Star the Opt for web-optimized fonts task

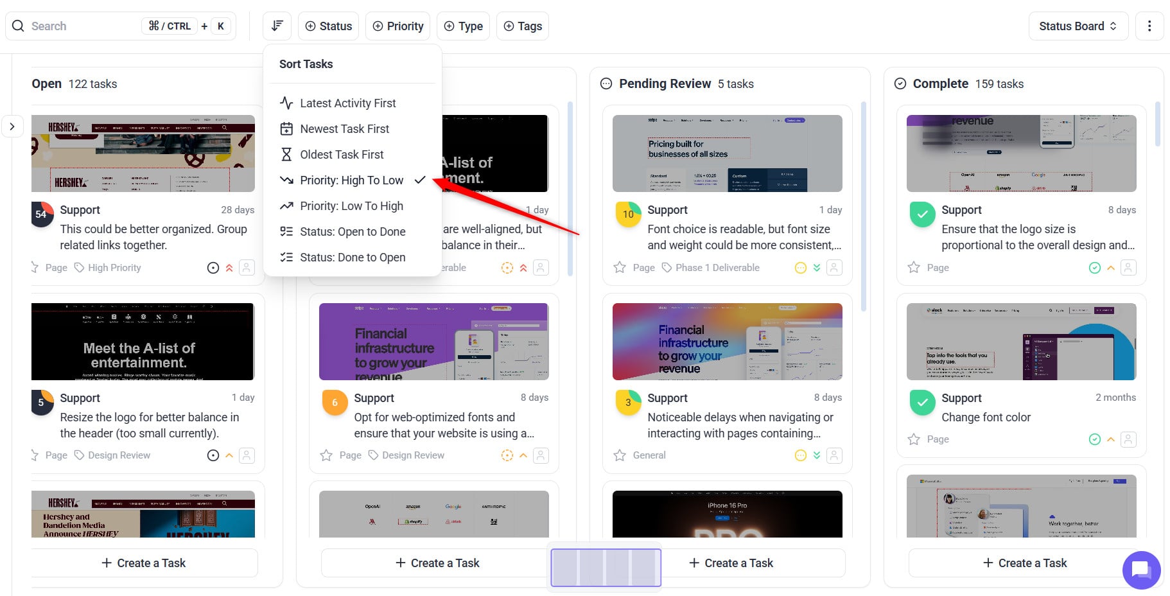pyautogui.click(x=326, y=455)
